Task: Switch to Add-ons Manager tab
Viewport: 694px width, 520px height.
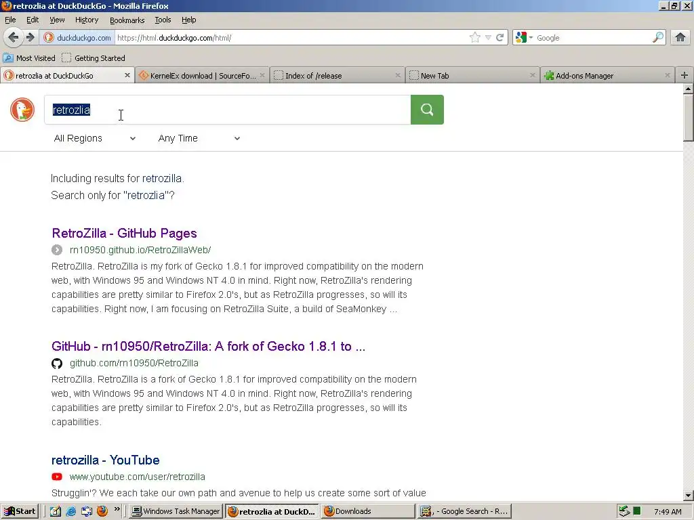Action: coord(607,76)
